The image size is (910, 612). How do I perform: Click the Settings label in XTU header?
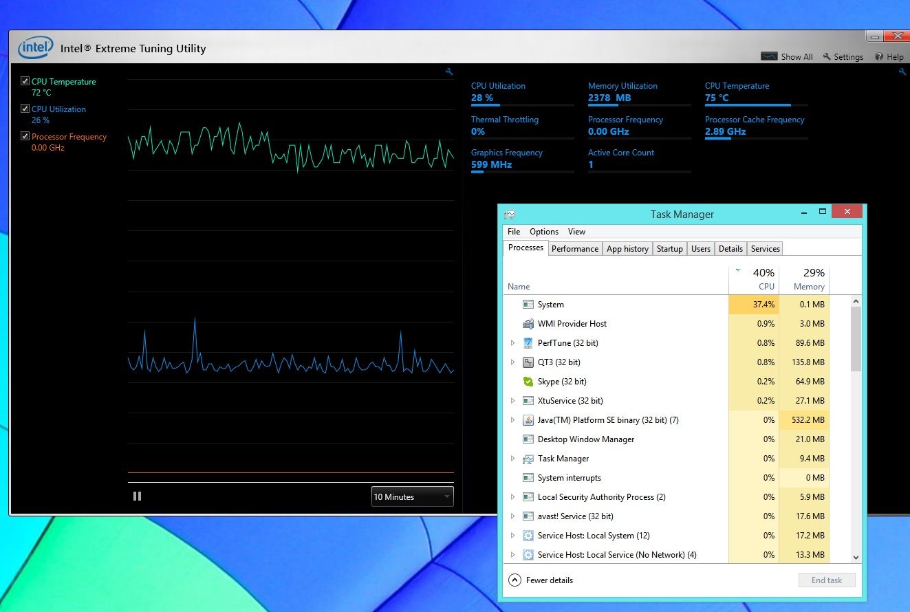[x=849, y=57]
